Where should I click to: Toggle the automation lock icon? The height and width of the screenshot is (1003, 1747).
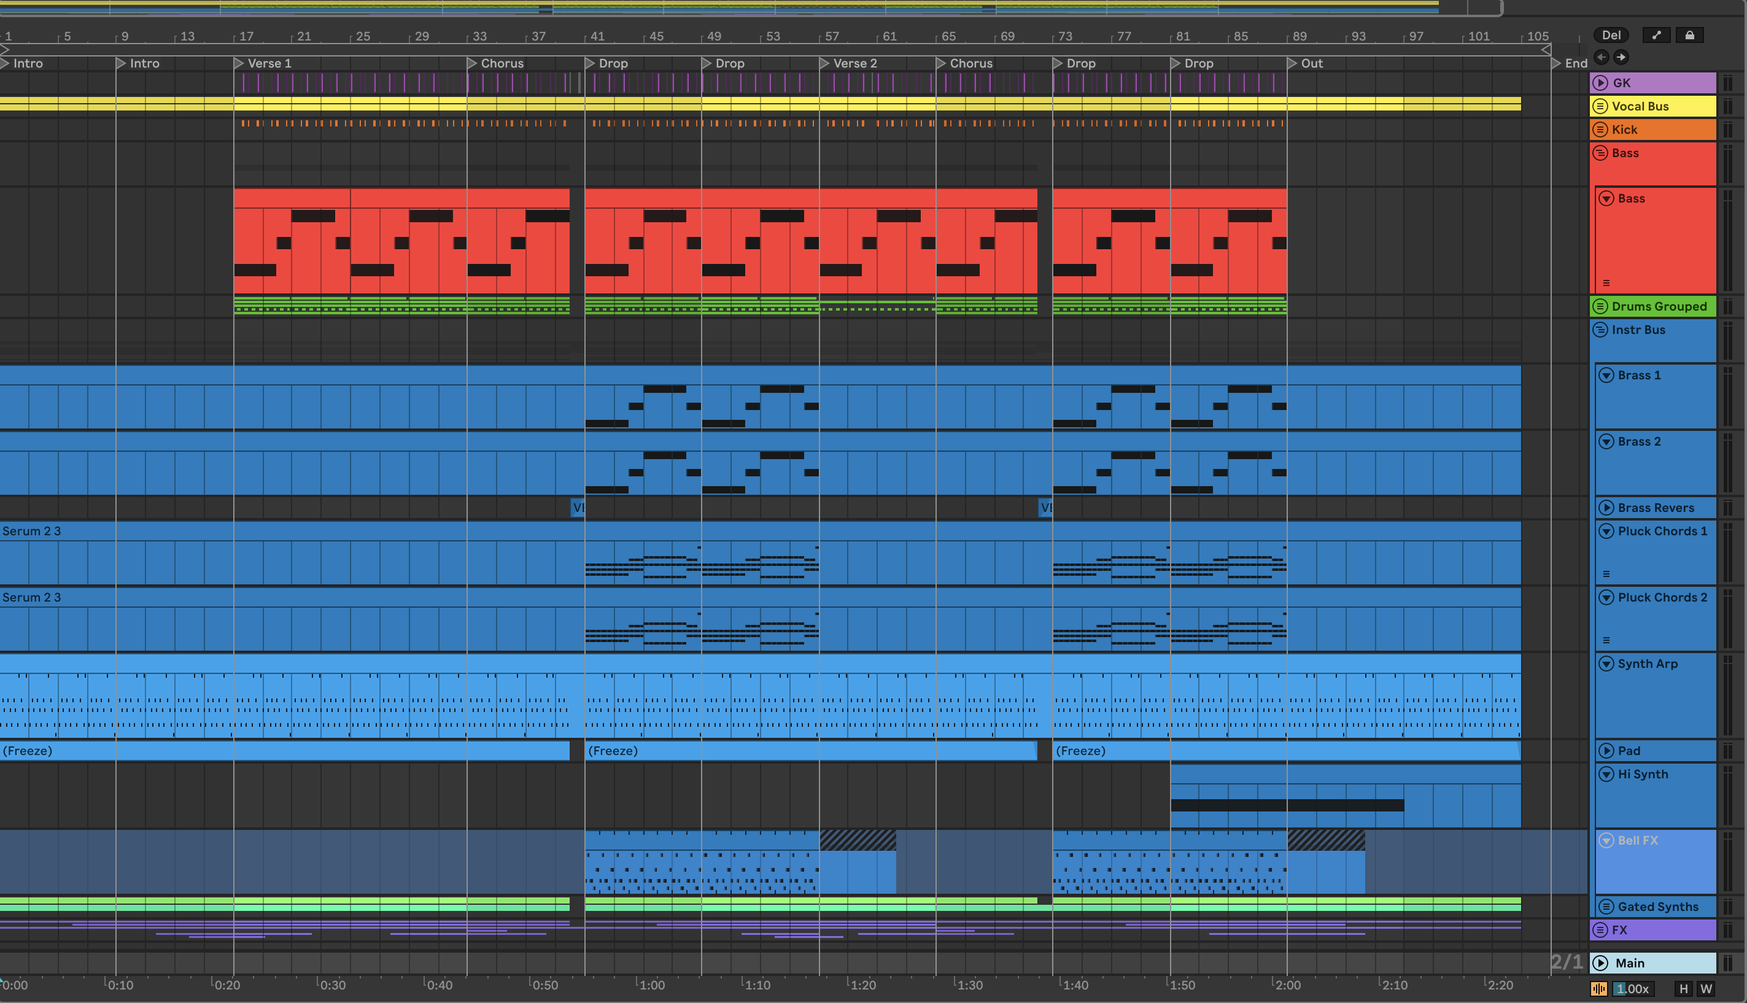[1689, 35]
